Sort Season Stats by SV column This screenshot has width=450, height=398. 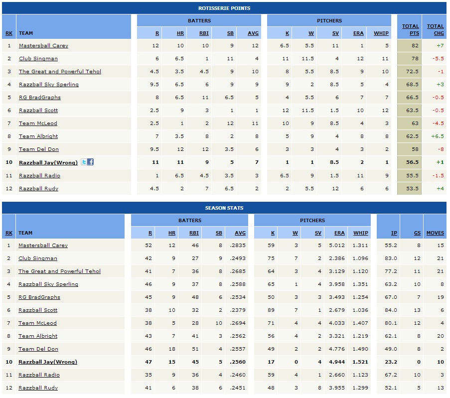click(318, 233)
